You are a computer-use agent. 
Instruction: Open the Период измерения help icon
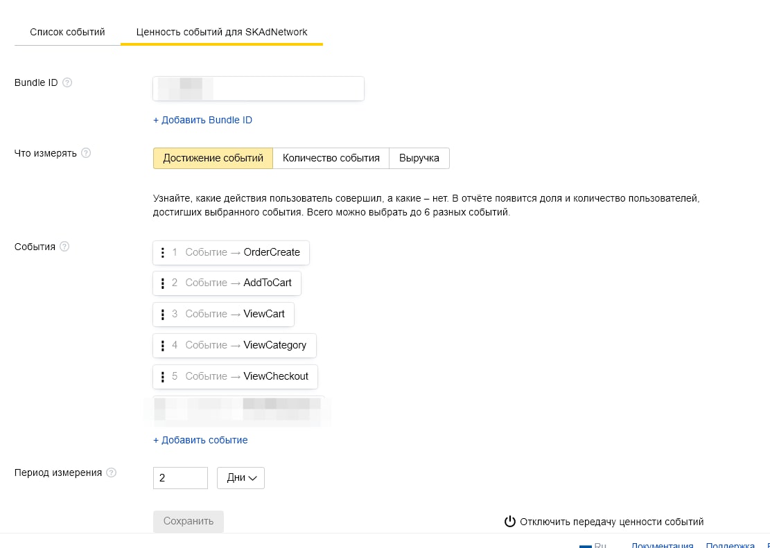112,472
